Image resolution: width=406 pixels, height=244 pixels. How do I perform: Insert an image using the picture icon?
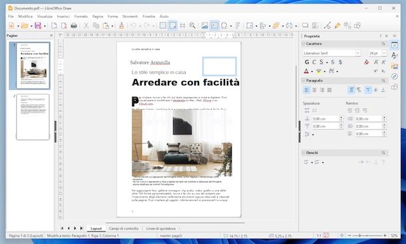pos(205,26)
